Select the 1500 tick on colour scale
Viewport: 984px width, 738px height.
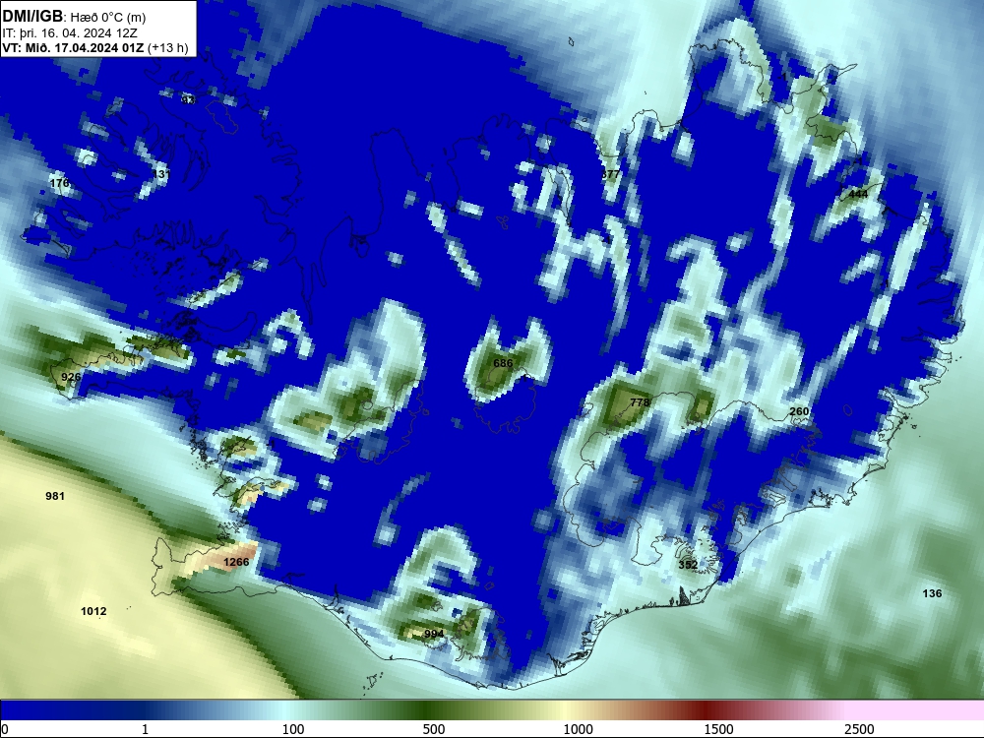coord(718,729)
